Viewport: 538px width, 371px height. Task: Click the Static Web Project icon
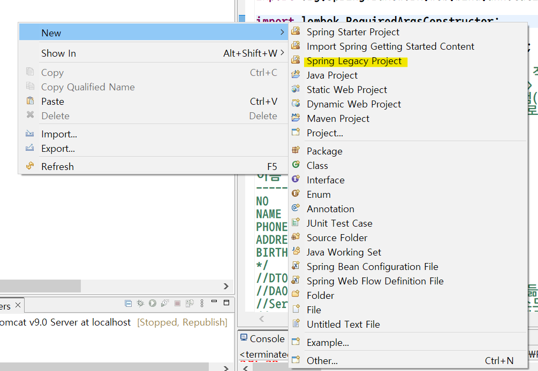(x=295, y=89)
